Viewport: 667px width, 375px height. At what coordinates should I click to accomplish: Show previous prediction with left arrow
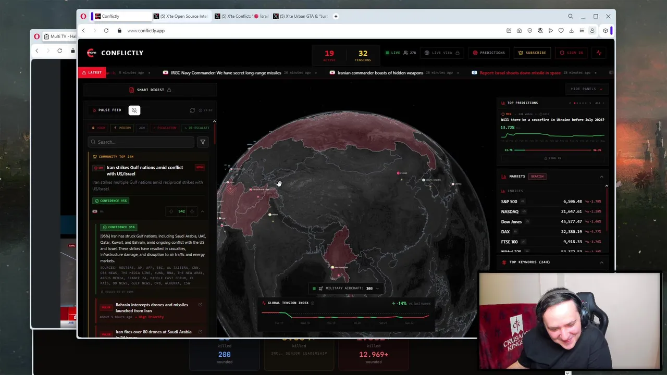[570, 103]
